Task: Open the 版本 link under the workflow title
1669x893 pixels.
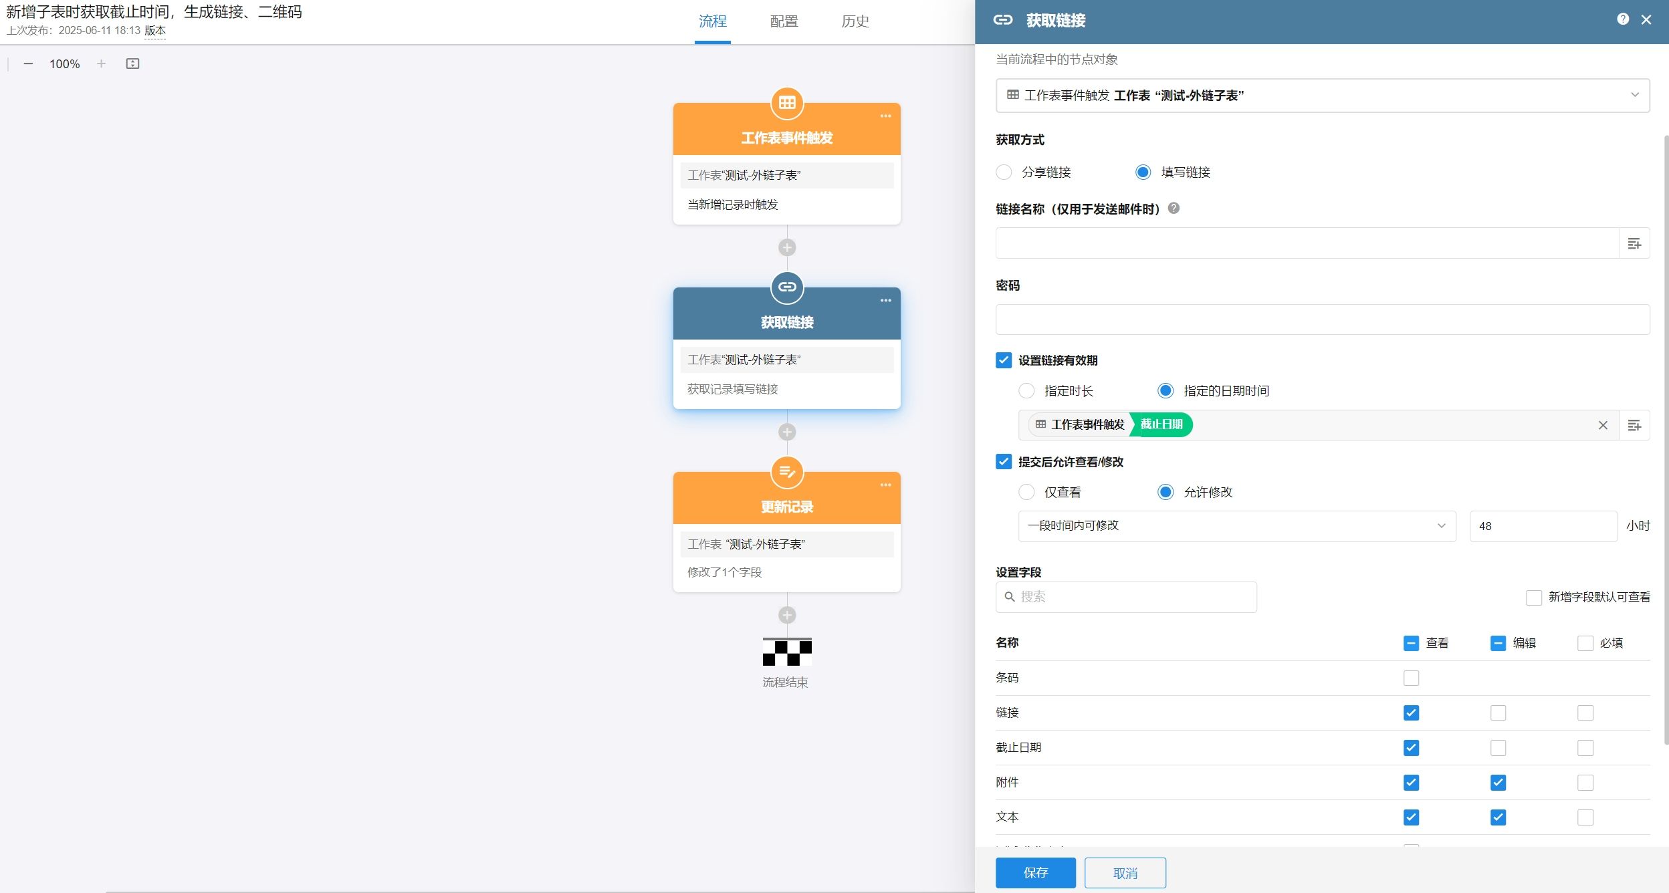Action: (155, 30)
